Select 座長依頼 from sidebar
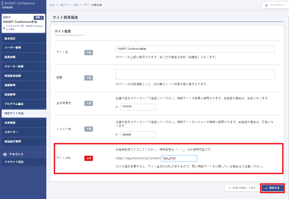 pos(23,57)
